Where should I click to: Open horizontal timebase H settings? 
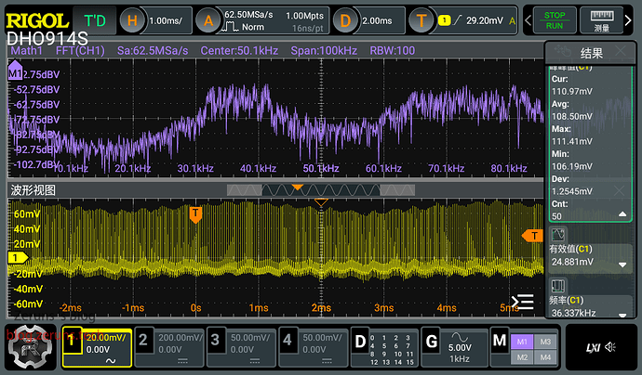click(x=133, y=19)
